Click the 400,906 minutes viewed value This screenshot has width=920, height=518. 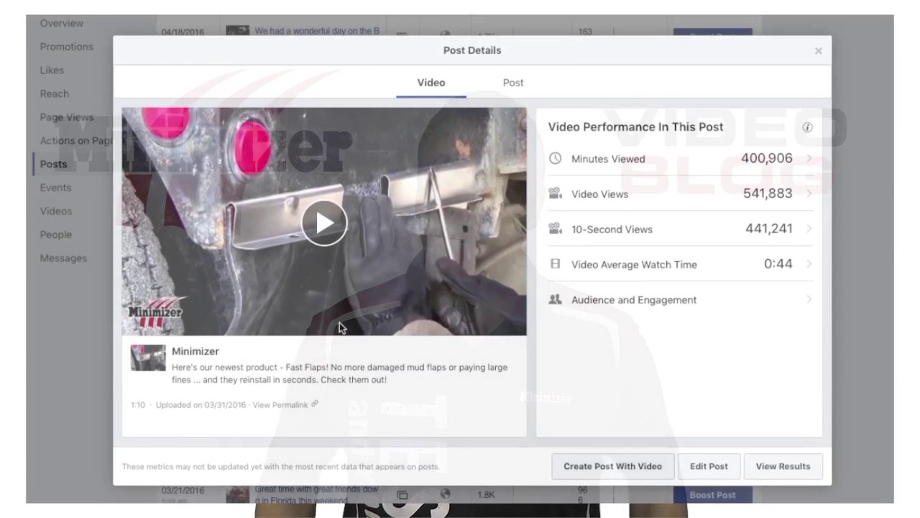[766, 158]
